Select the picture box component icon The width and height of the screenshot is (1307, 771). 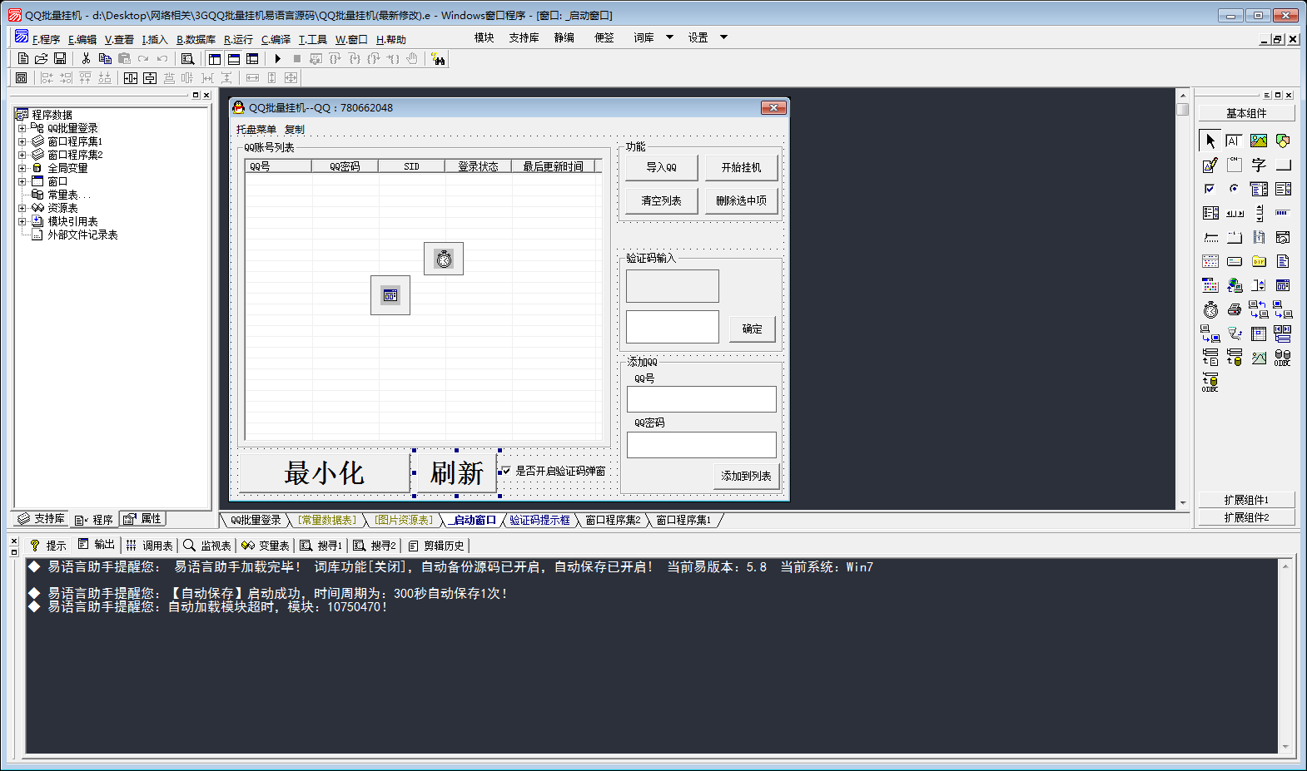[x=1259, y=141]
